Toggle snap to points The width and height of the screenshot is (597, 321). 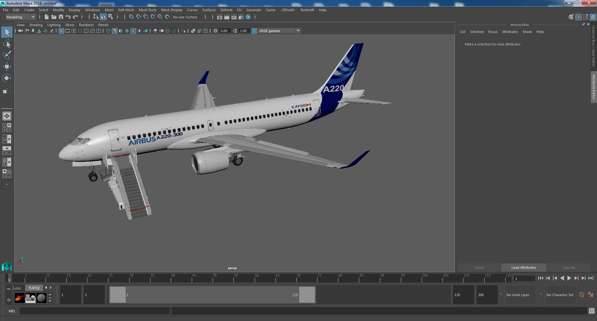pos(146,17)
